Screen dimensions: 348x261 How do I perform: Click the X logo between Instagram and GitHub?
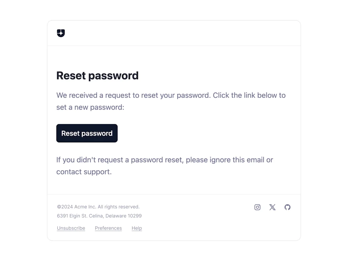pyautogui.click(x=272, y=207)
